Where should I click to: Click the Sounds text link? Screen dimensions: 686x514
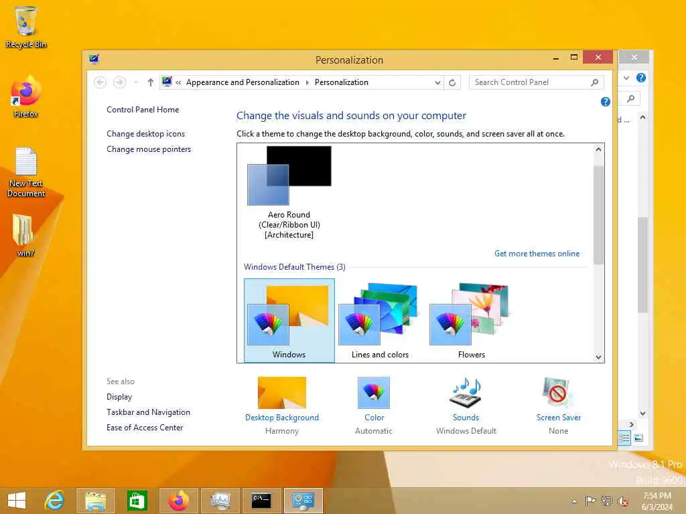466,418
